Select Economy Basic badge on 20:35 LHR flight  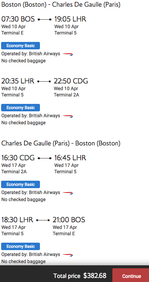click(20, 108)
